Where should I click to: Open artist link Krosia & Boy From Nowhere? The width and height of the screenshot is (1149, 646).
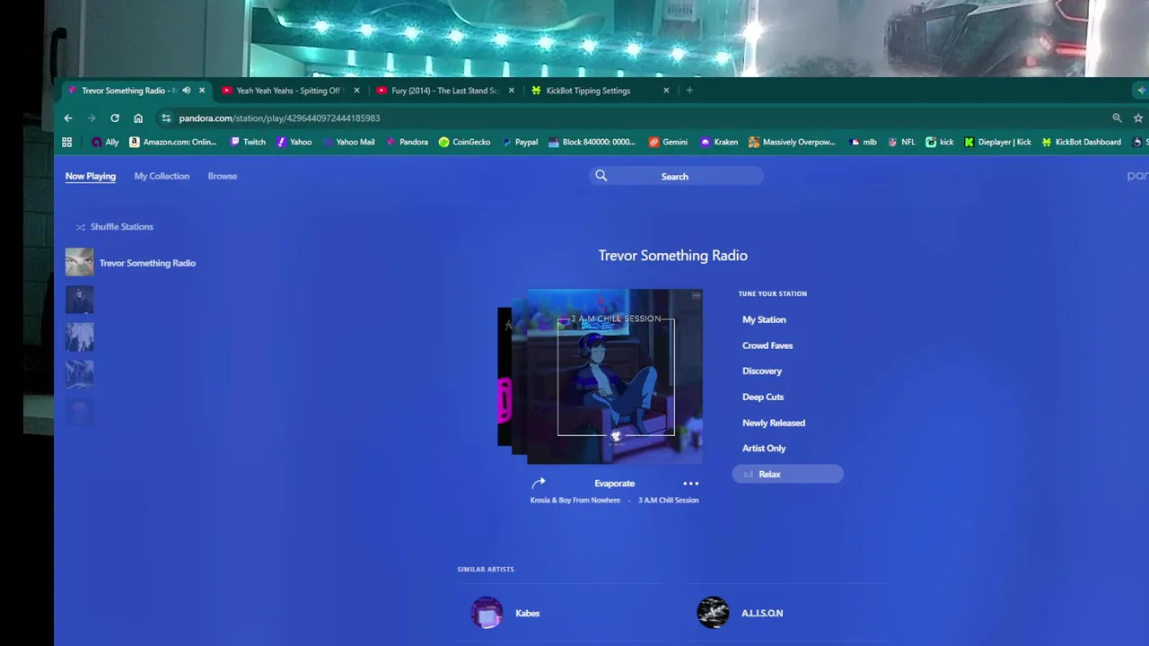[575, 500]
